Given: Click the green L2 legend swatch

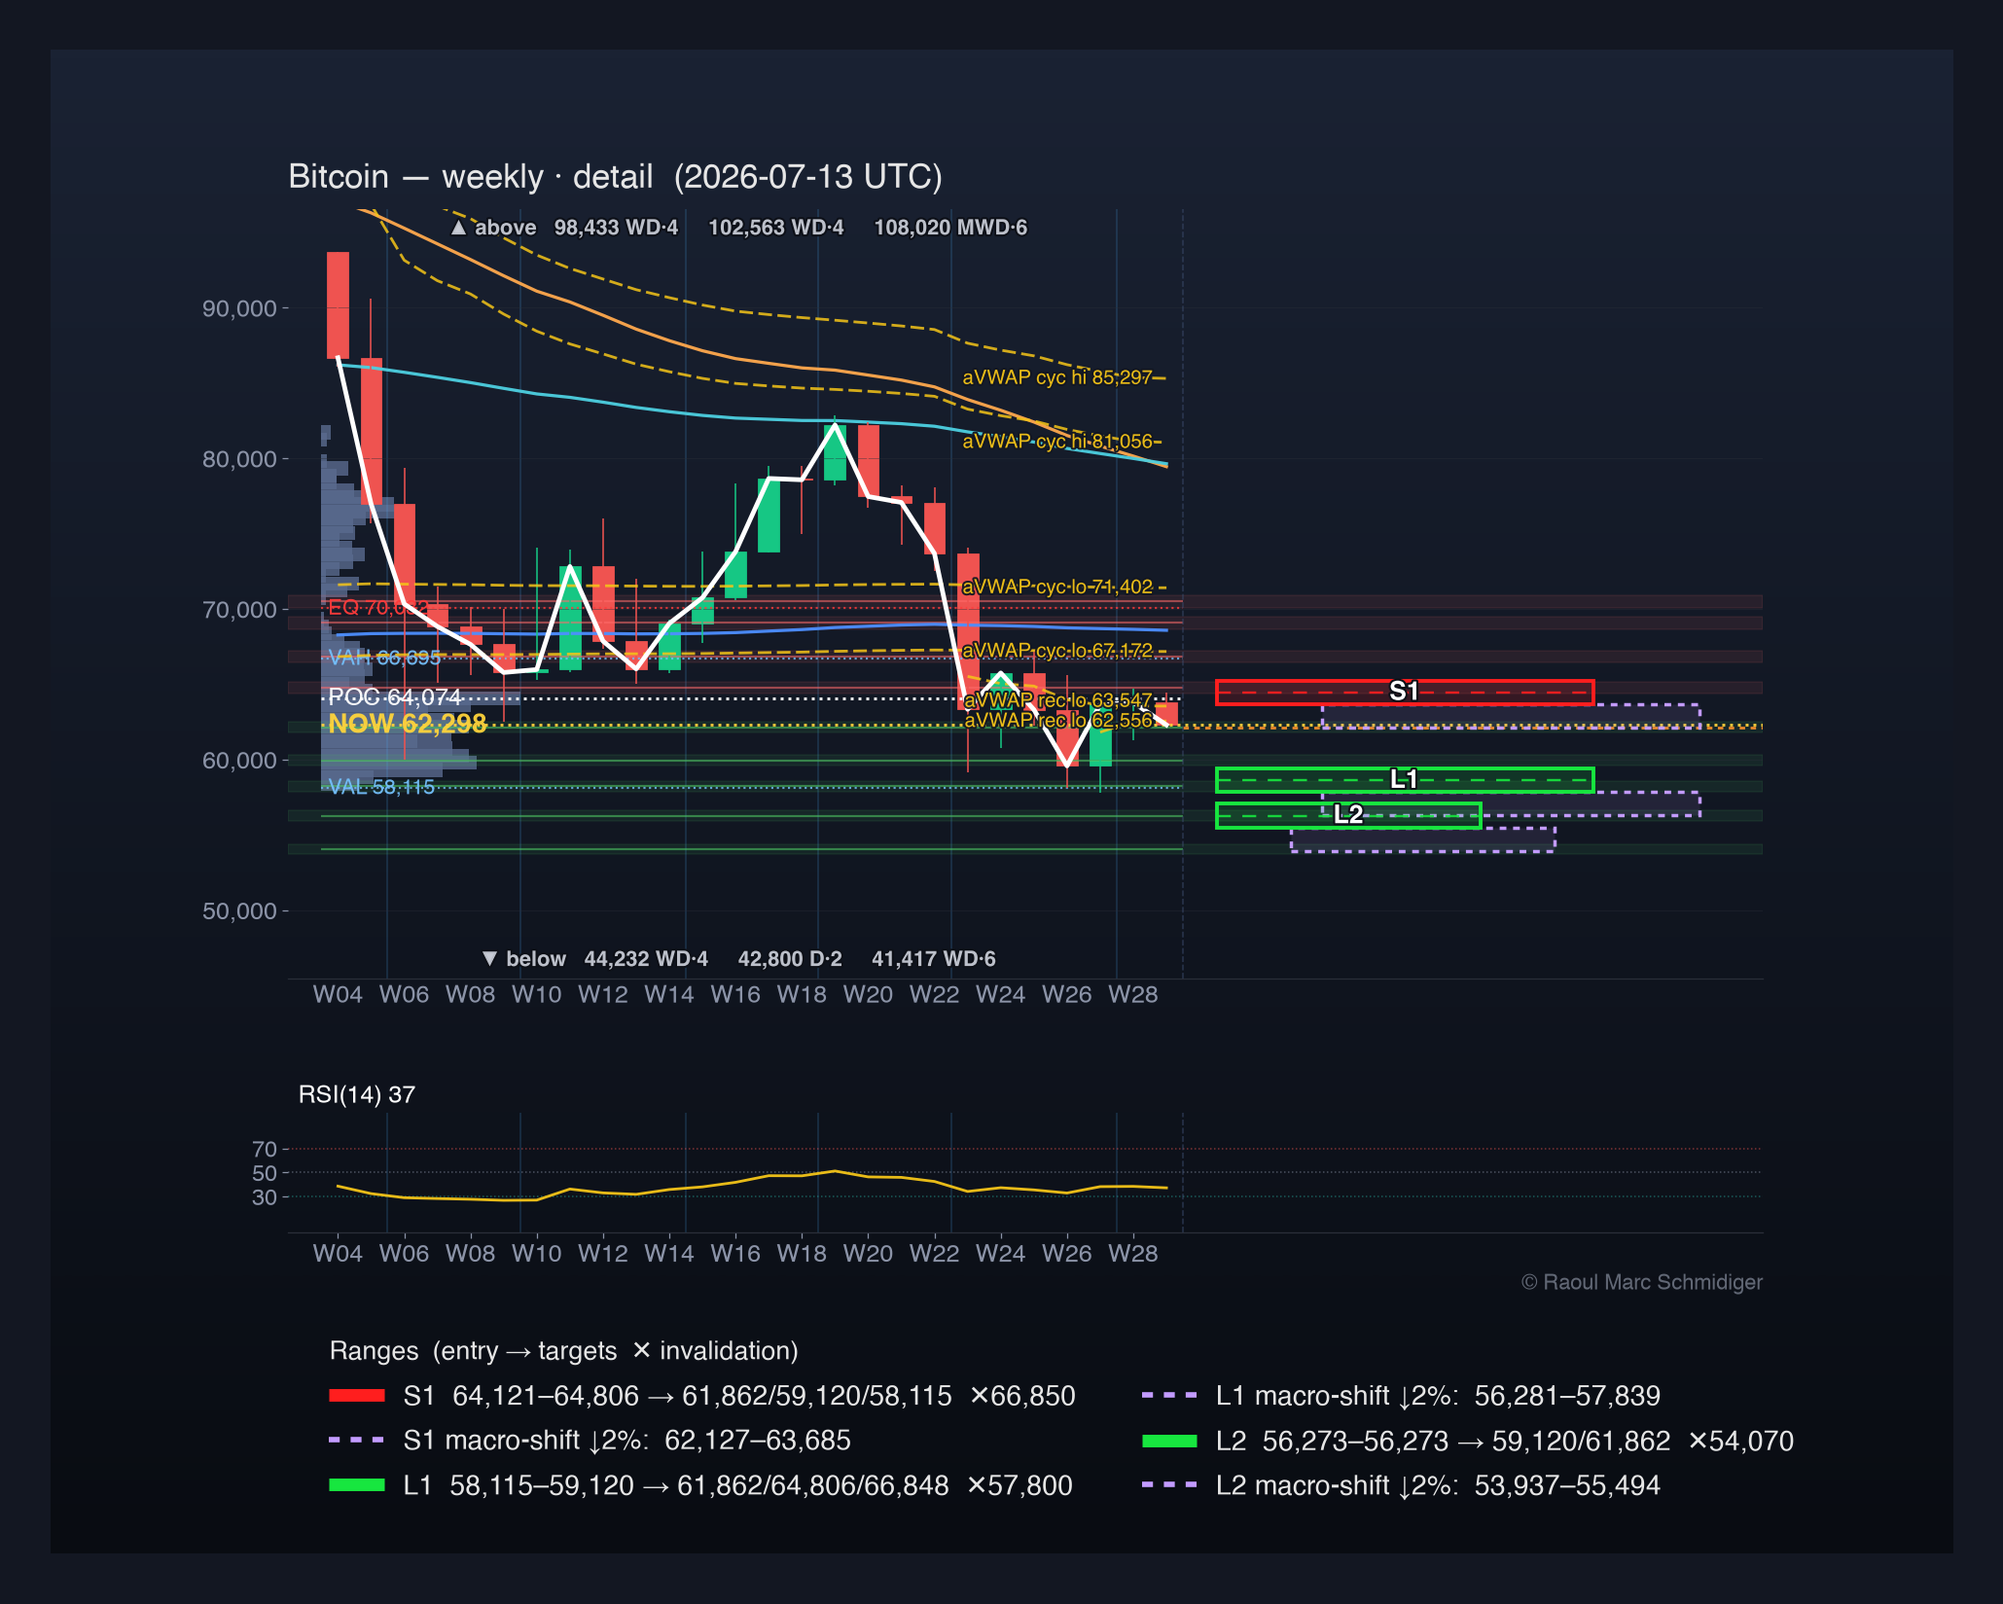Looking at the screenshot, I should click(x=1169, y=1441).
